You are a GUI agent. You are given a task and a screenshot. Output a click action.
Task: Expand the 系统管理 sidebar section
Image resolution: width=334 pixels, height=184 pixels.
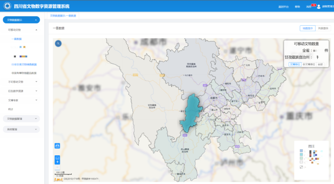pyautogui.click(x=22, y=130)
